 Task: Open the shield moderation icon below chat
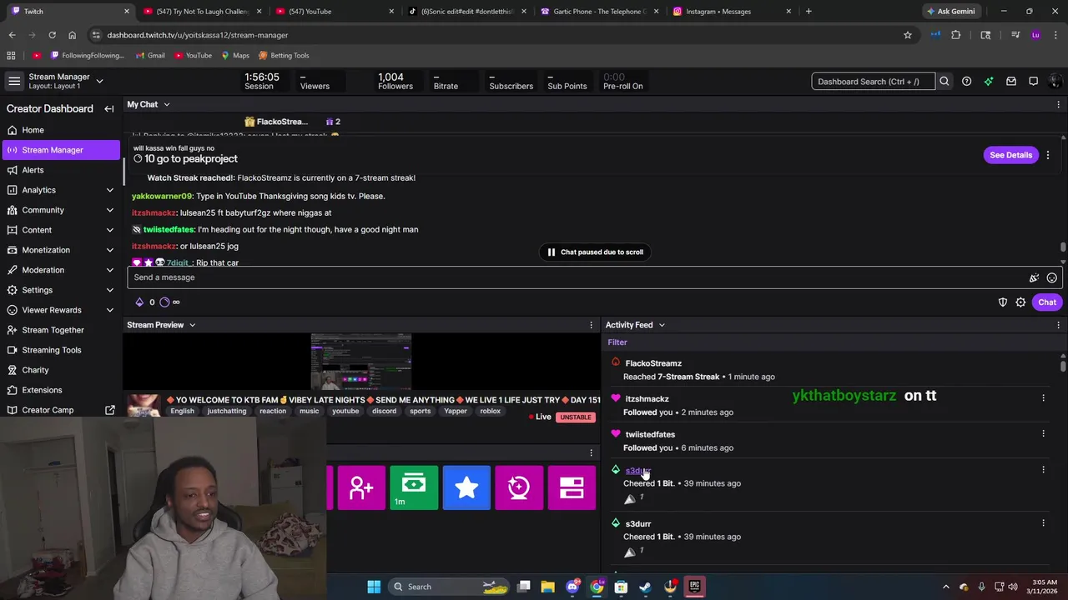pos(1003,302)
